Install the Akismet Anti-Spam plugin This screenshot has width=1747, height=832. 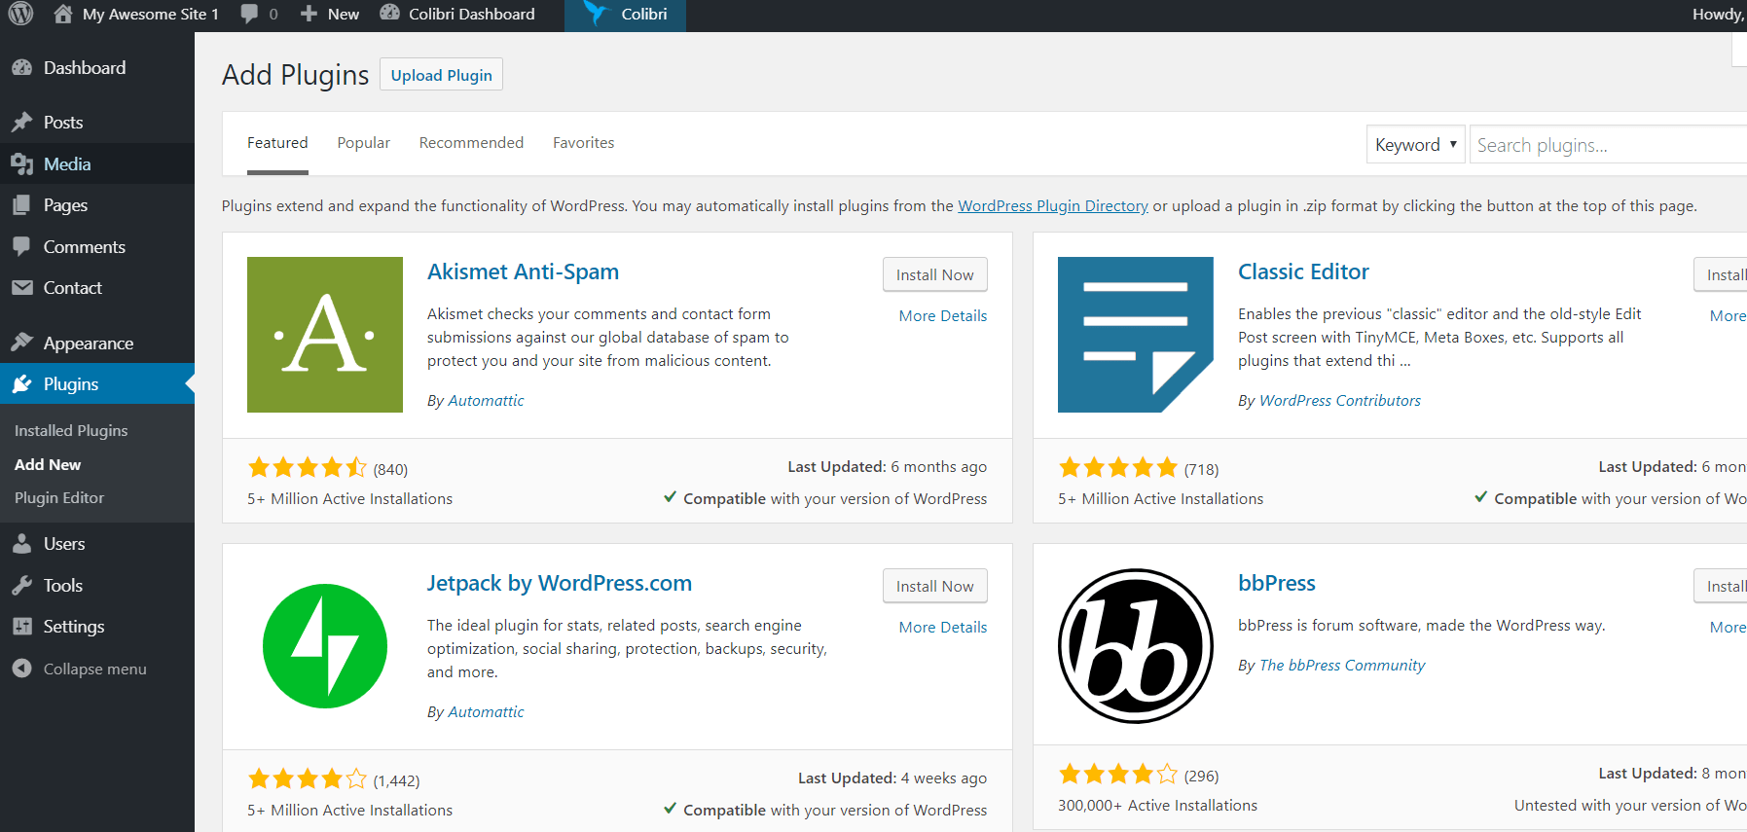[x=934, y=275]
